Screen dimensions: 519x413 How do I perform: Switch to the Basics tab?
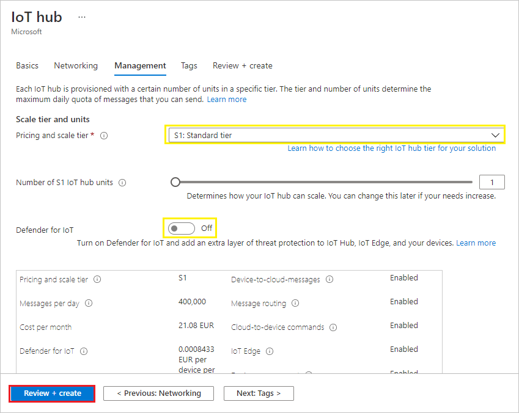pyautogui.click(x=27, y=65)
